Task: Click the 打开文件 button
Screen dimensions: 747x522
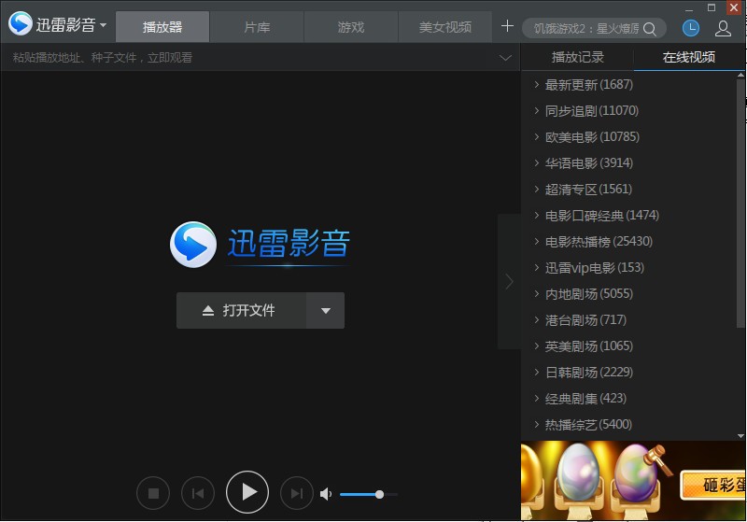Action: 241,311
